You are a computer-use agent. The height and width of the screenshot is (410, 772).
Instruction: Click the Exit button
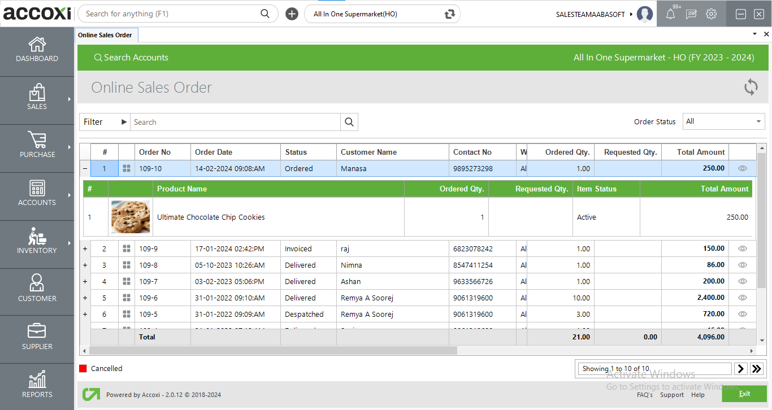point(744,394)
